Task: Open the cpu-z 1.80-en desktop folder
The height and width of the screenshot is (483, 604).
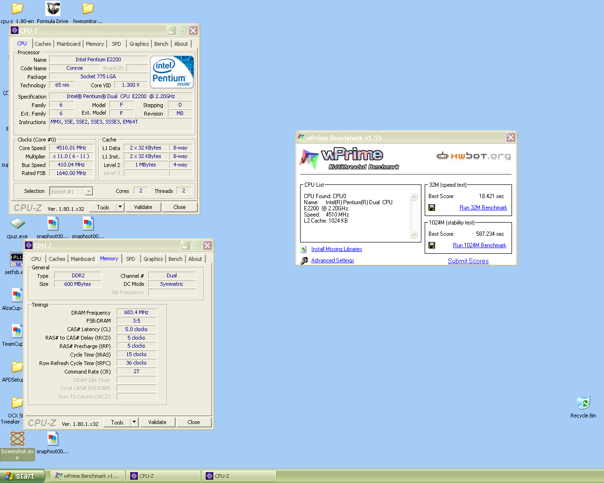Action: (x=17, y=8)
